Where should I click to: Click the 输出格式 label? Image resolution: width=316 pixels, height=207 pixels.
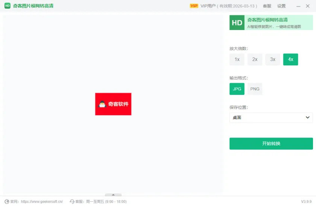239,78
